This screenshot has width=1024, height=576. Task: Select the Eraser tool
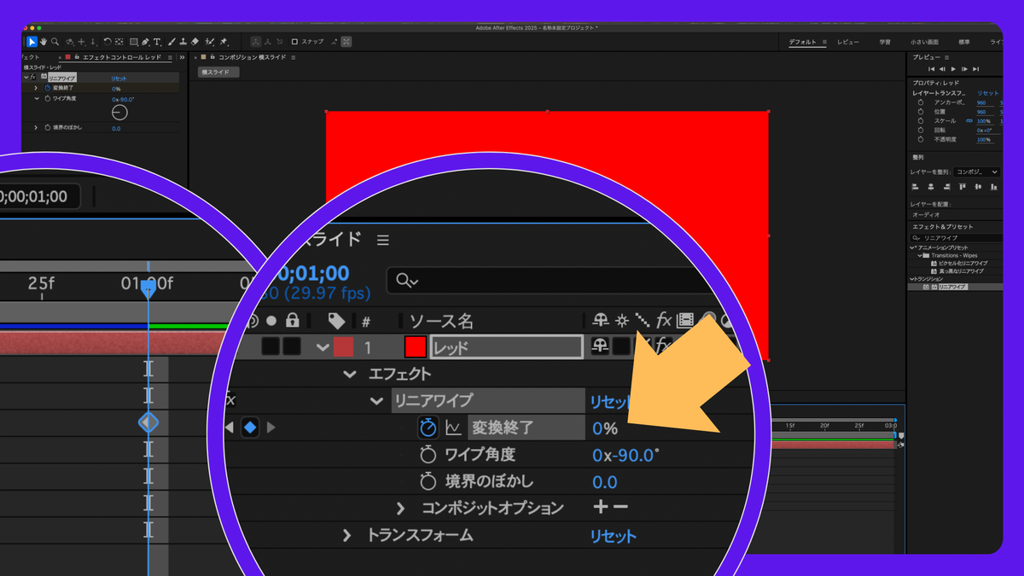[x=195, y=42]
